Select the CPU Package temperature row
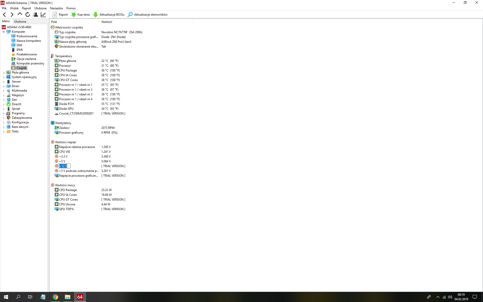This screenshot has height=302, width=483. [x=122, y=70]
